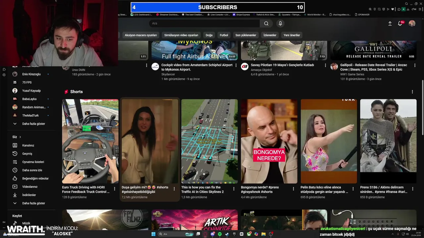Open File Explorer from the taskbar
This screenshot has width=424, height=238.
click(263, 234)
